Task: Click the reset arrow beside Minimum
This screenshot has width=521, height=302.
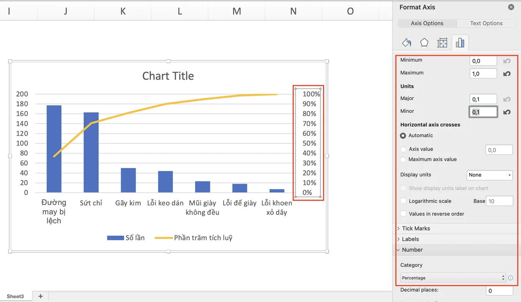Action: [506, 61]
